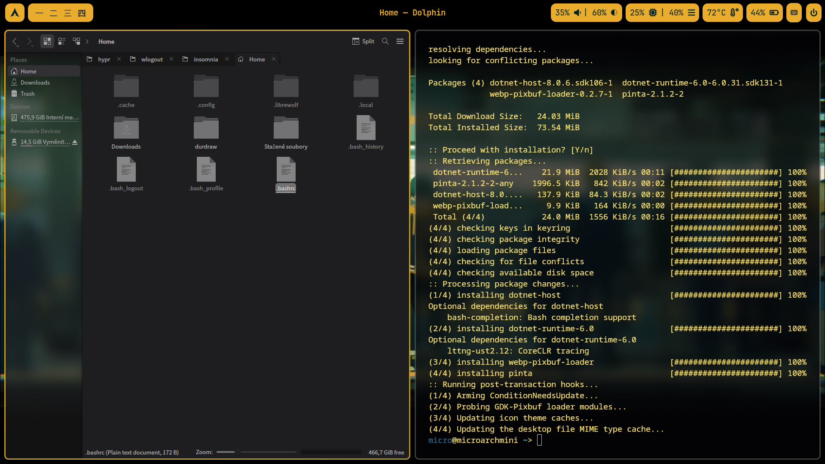
Task: Click the power button in top bar
Action: click(x=813, y=13)
